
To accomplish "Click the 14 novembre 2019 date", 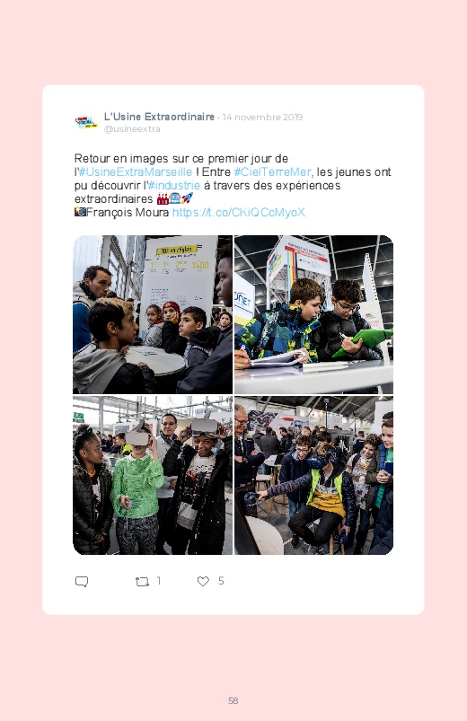I will (x=262, y=118).
